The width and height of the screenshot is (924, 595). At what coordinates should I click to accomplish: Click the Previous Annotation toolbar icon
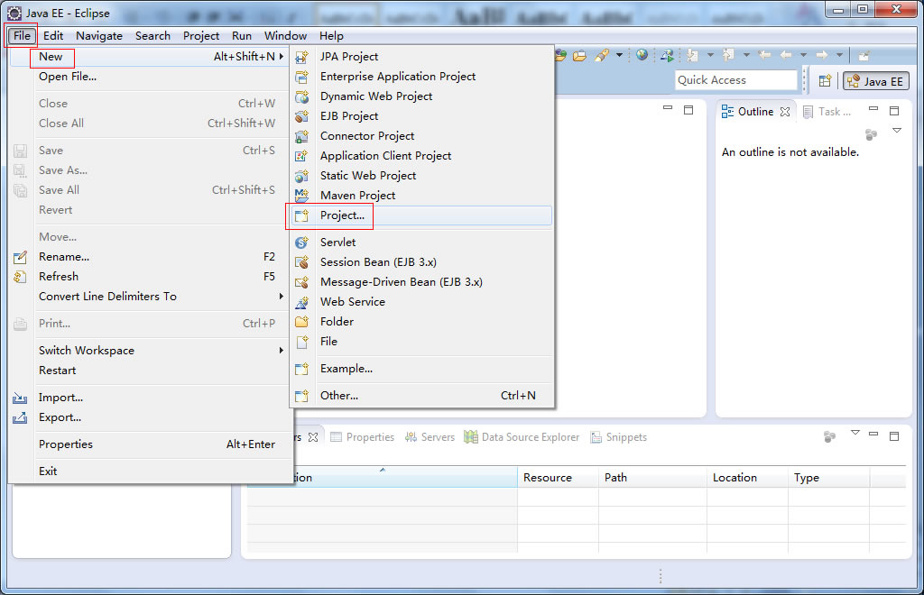[x=729, y=55]
